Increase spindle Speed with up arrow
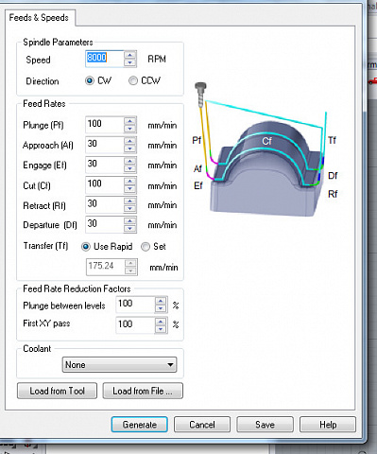Image resolution: width=377 pixels, height=454 pixels. tap(129, 55)
